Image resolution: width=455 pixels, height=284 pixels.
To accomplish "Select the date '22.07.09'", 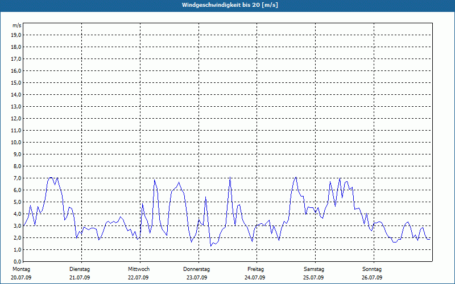I will click(x=138, y=278).
